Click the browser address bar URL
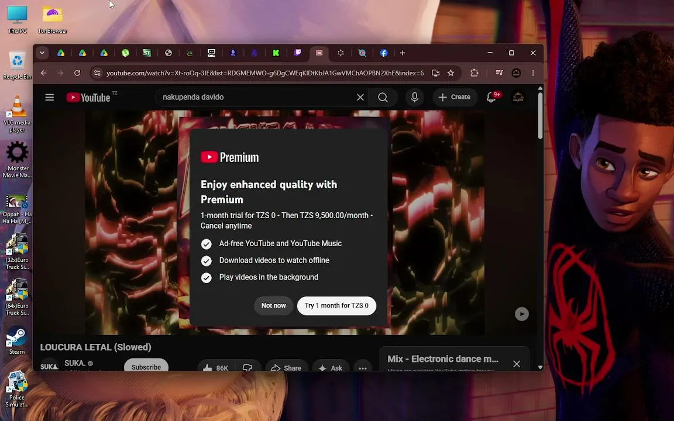The width and height of the screenshot is (674, 421). click(x=265, y=73)
